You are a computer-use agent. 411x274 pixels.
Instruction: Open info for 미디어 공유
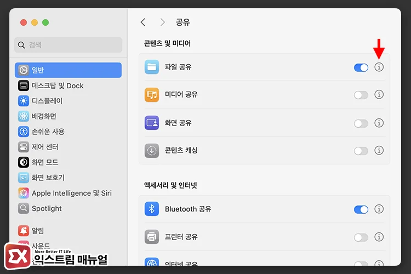click(379, 94)
